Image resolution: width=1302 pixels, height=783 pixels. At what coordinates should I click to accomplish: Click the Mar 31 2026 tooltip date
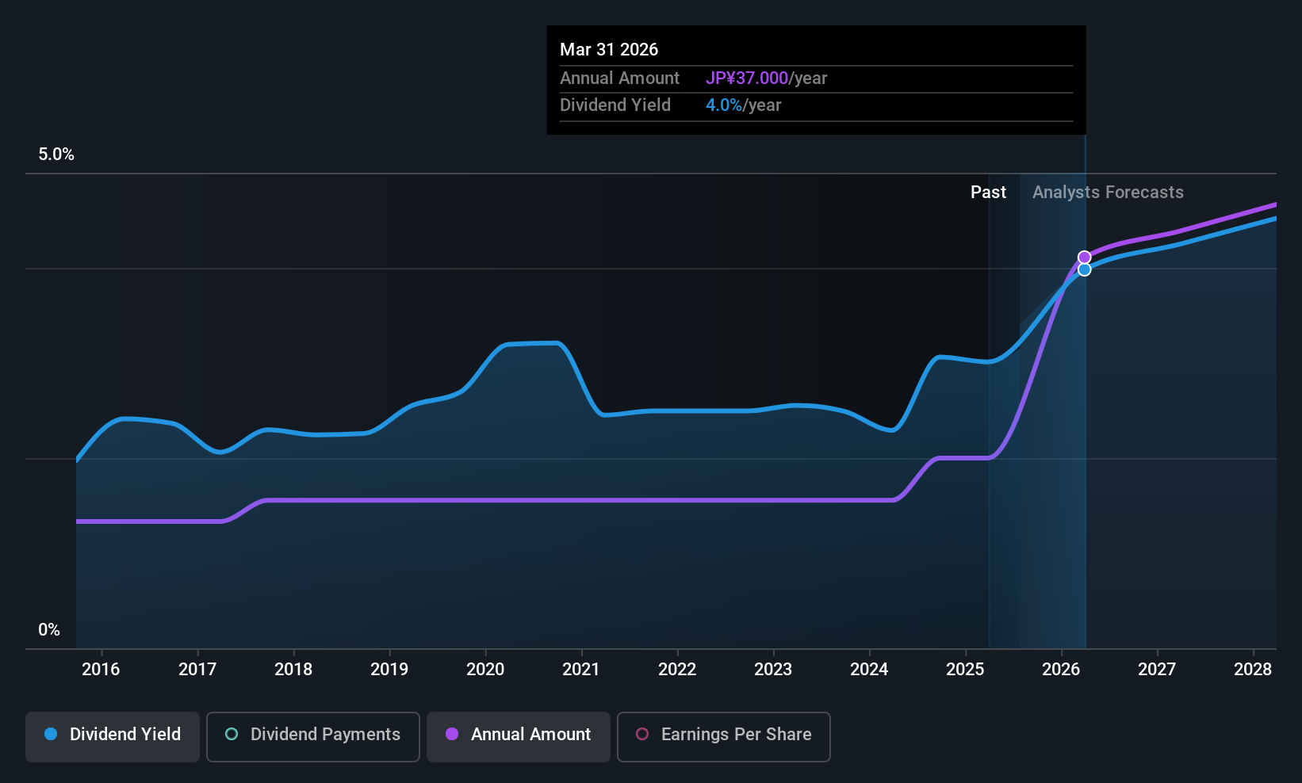(x=609, y=50)
